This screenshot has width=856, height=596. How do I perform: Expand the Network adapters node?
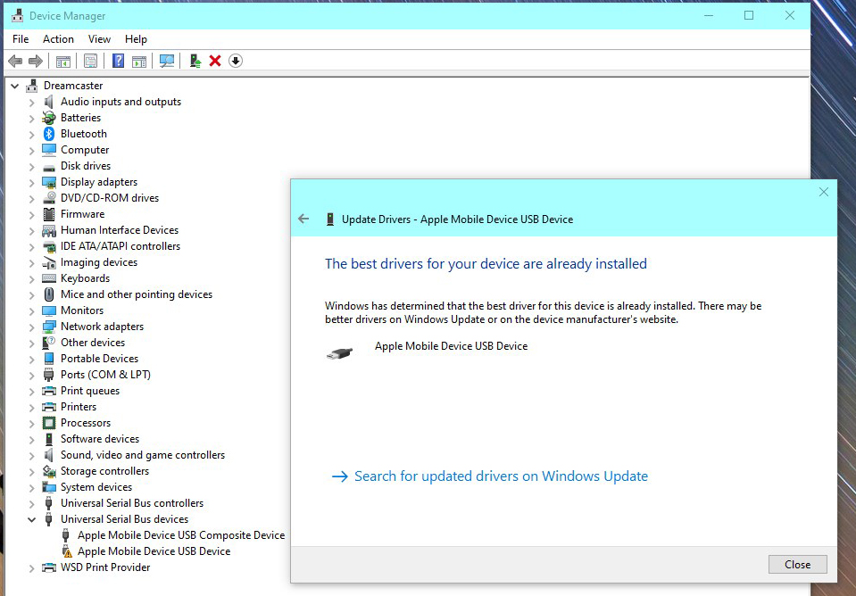click(x=32, y=327)
